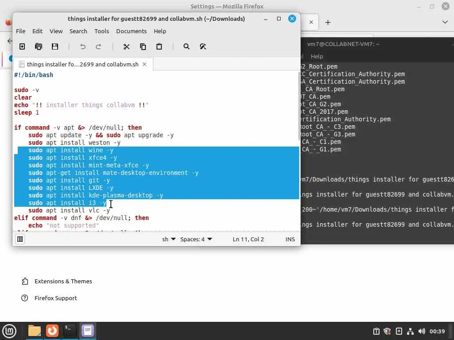Image resolution: width=454 pixels, height=340 pixels.
Task: Click the open file toolbar icon
Action: (39, 46)
